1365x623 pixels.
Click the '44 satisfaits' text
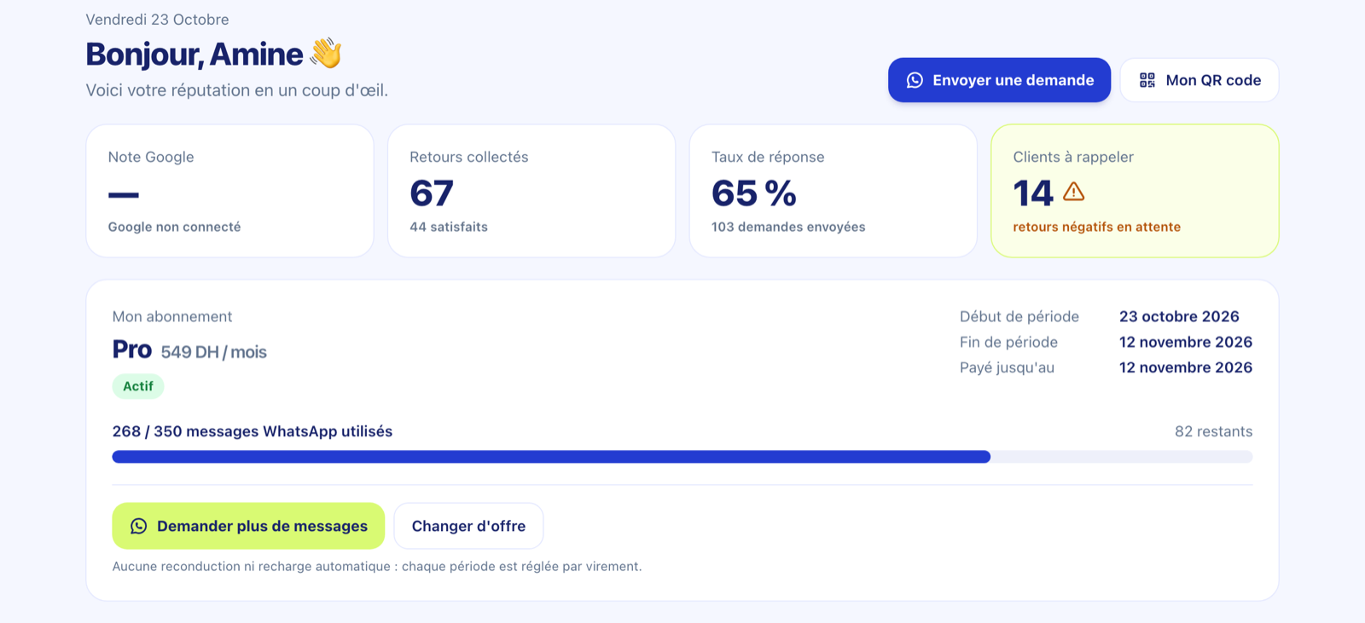click(x=449, y=227)
